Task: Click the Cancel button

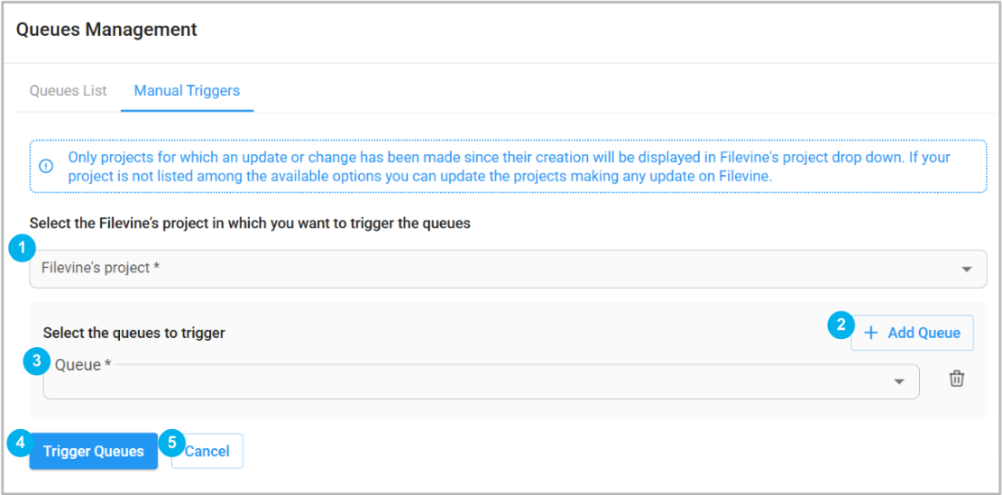Action: click(x=207, y=451)
